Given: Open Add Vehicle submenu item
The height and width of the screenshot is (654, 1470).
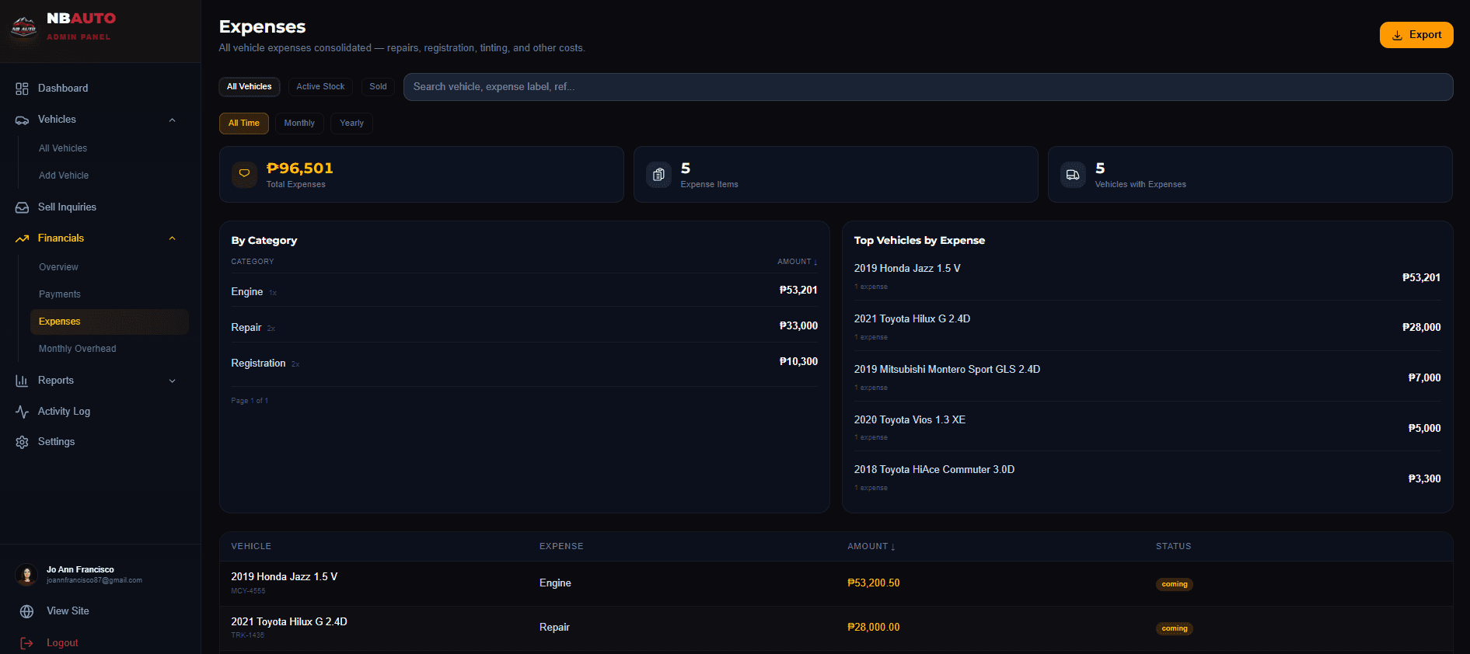Looking at the screenshot, I should pos(64,176).
